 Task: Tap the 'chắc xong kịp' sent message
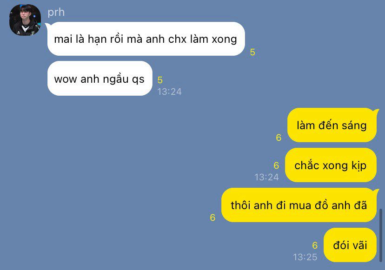(331, 165)
